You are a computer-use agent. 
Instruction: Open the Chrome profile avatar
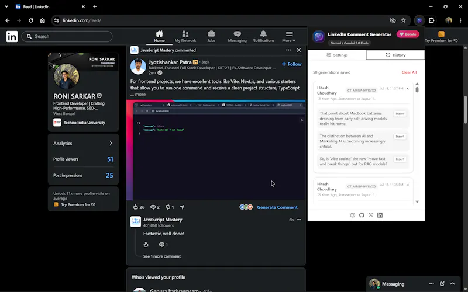coord(449,20)
